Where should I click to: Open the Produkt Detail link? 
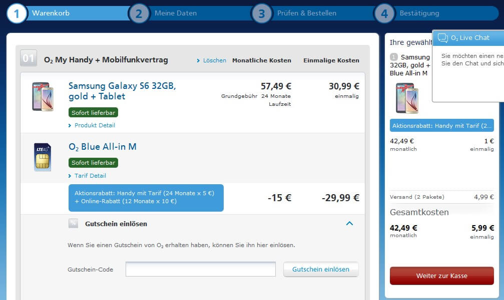[95, 125]
